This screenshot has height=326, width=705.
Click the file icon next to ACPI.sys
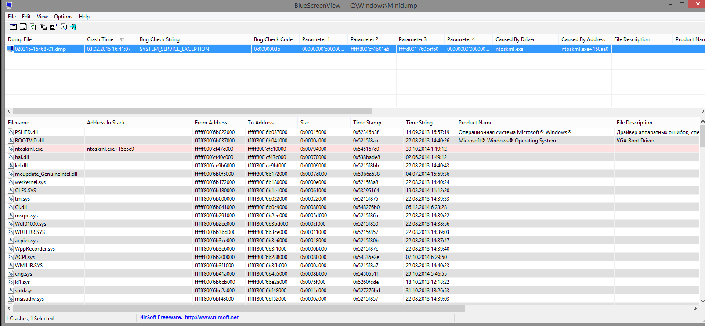click(x=11, y=257)
